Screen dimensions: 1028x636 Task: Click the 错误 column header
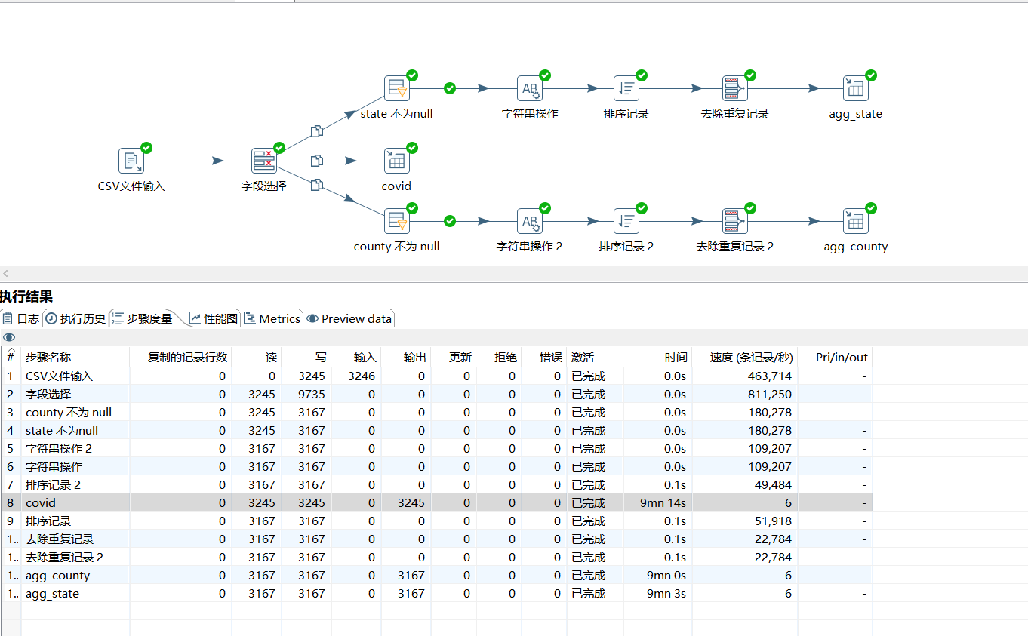pos(544,358)
